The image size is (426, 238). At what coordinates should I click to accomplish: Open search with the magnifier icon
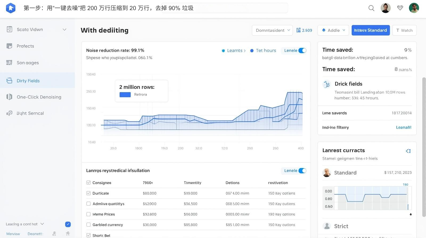tap(371, 8)
